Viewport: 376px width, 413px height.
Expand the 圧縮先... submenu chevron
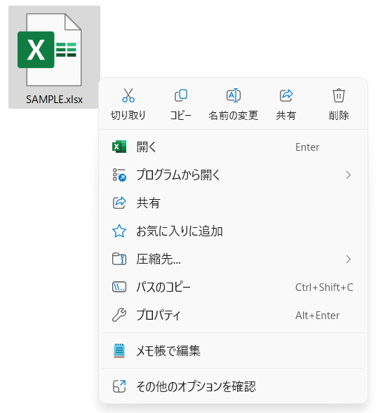pos(349,259)
